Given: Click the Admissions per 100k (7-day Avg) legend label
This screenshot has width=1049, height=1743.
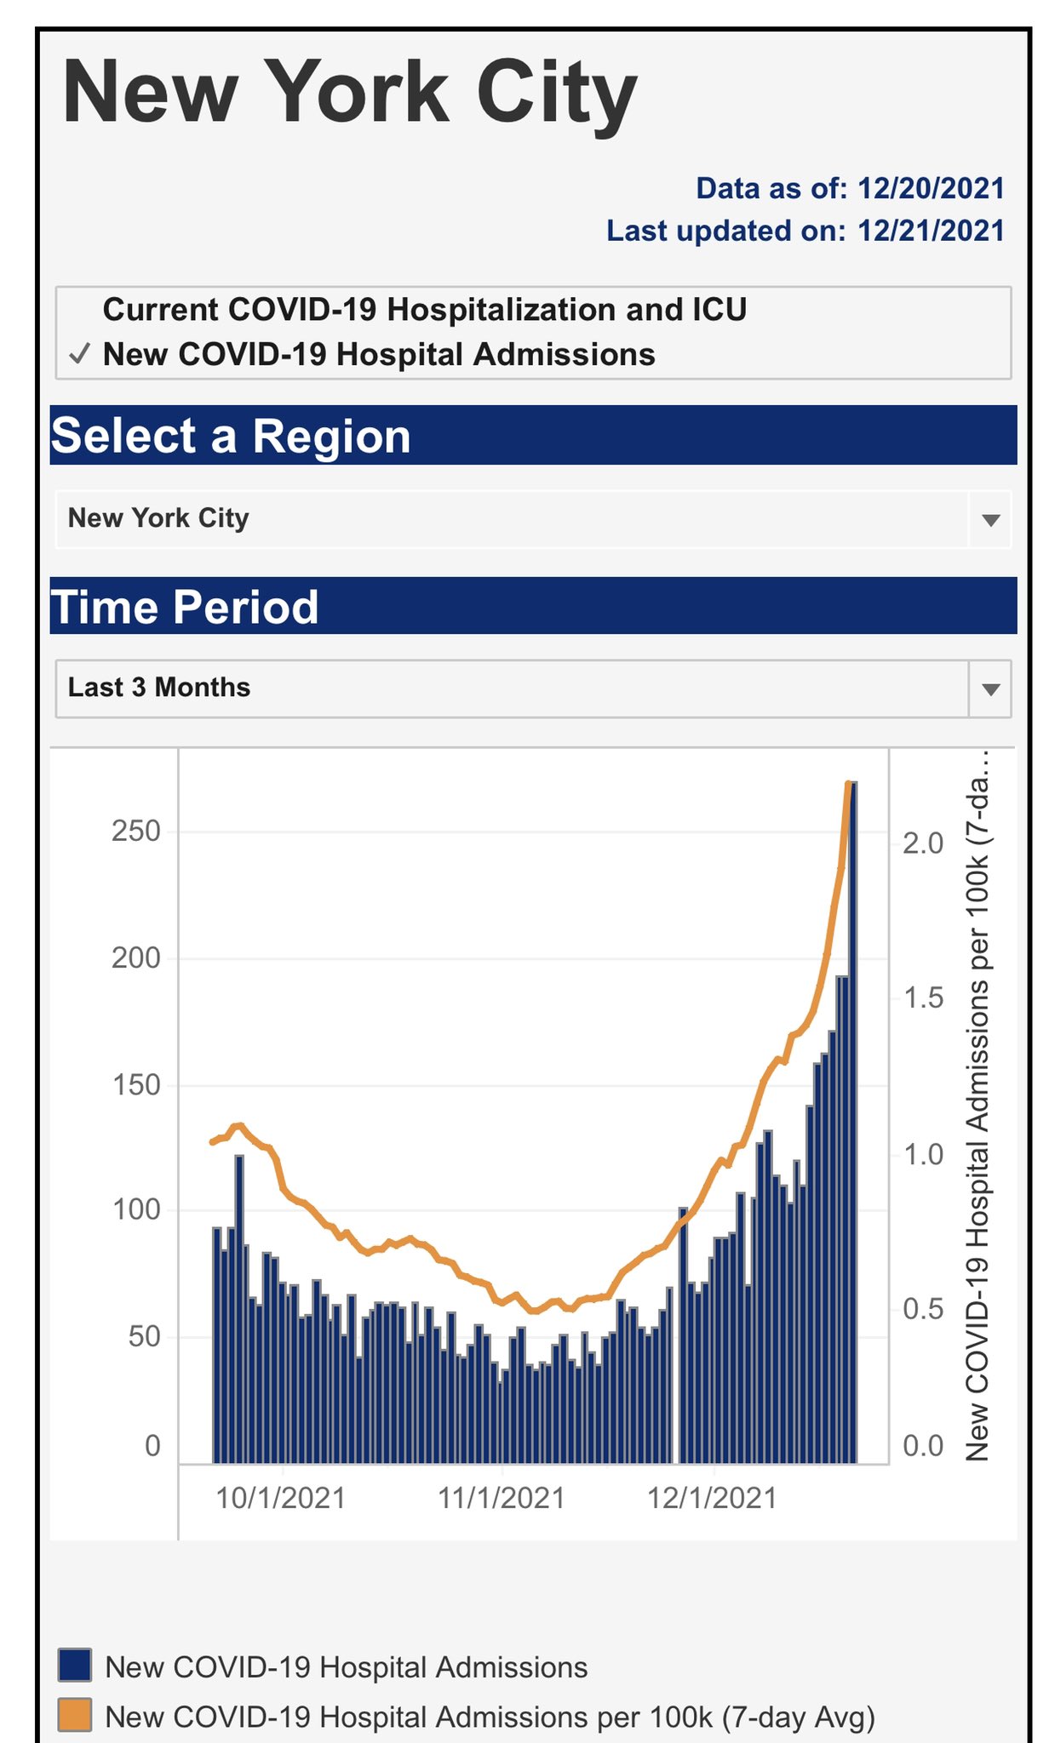Looking at the screenshot, I should pyautogui.click(x=490, y=1717).
